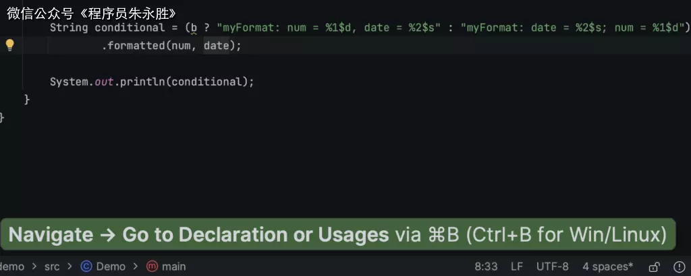Click the 8:33 cursor position indicator
Viewport: 691px width, 276px height.
(x=486, y=267)
